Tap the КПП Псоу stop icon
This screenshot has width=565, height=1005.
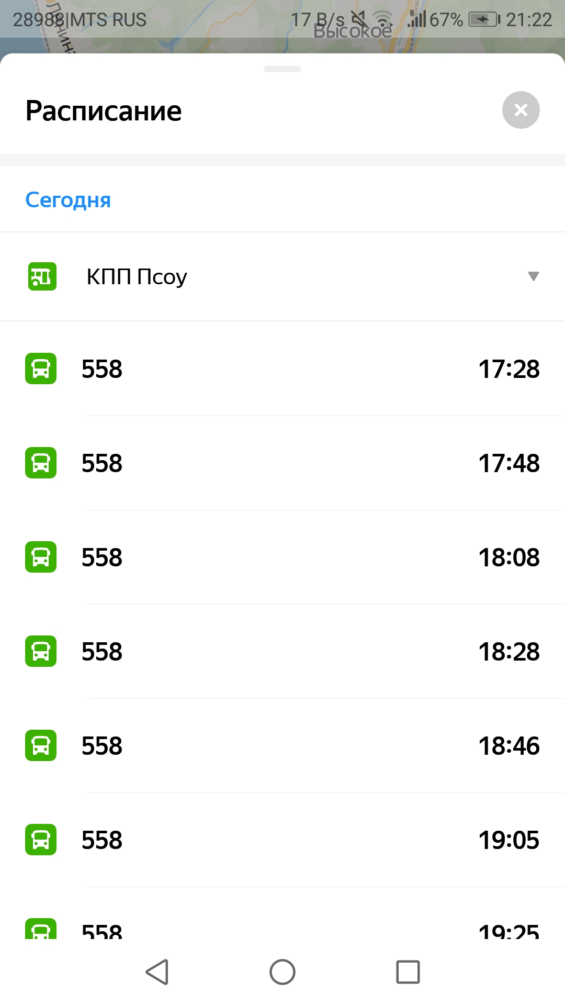tap(42, 276)
